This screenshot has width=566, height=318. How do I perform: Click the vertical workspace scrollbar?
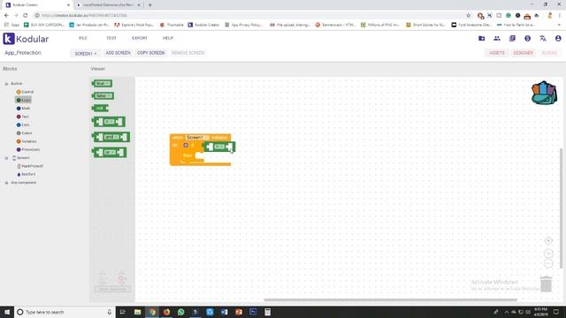(x=561, y=208)
